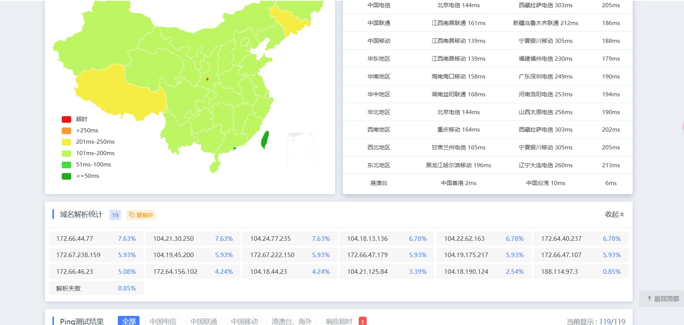Screen dimensions: 684x325
Task: Open the 中国移动 filter tab
Action: point(244,321)
